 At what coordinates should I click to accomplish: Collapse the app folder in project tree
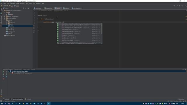5,12
